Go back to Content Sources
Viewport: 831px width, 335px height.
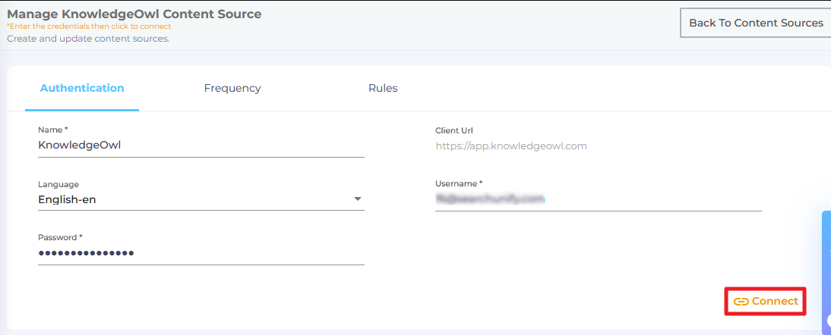[x=755, y=23]
